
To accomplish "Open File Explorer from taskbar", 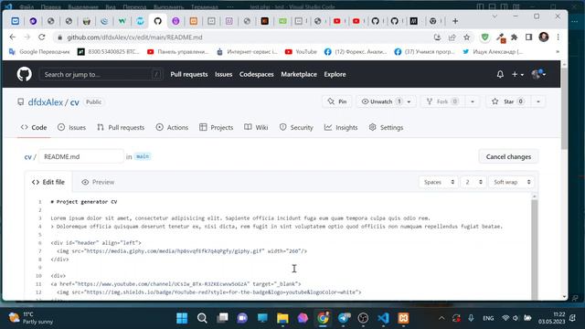I will [x=282, y=318].
